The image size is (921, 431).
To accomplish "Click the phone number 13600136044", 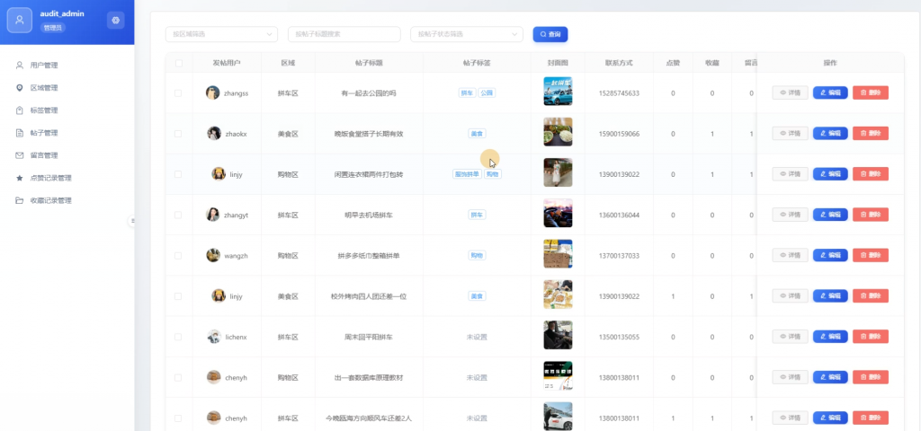I will pos(619,215).
